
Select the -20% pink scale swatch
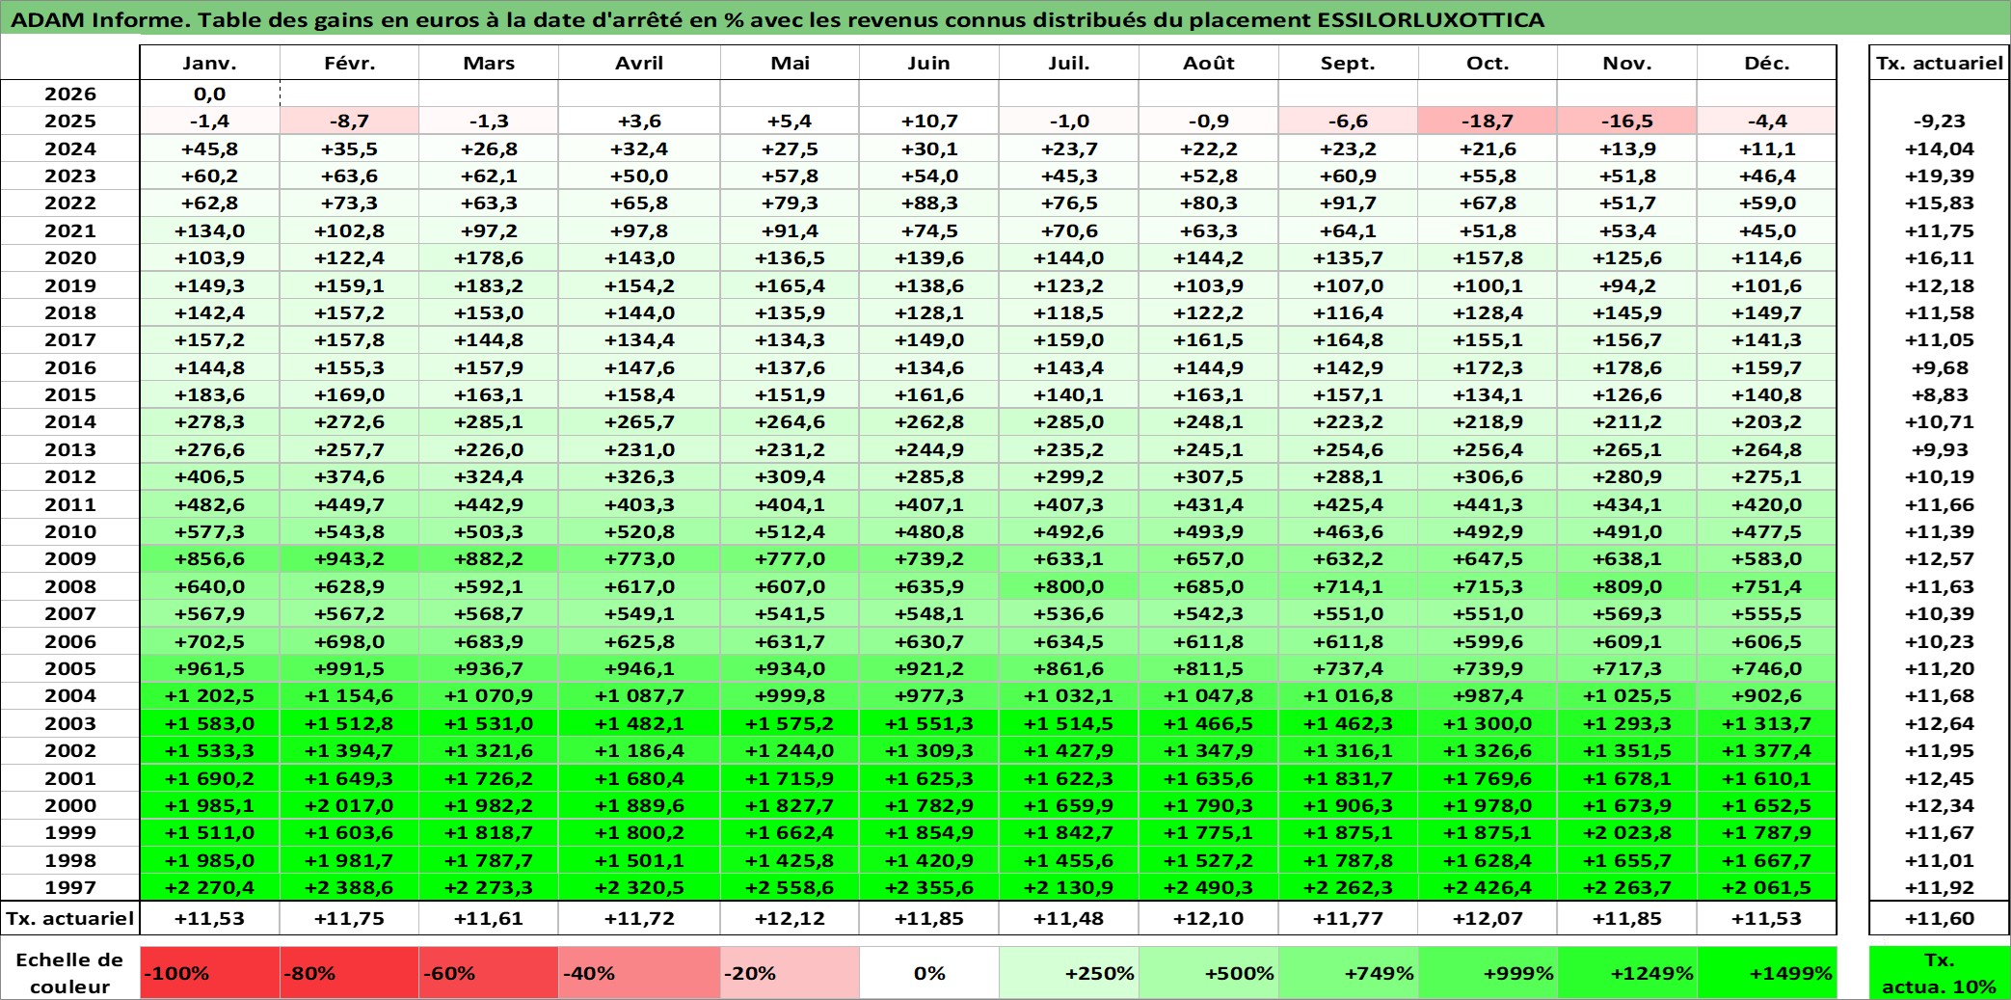[x=790, y=973]
